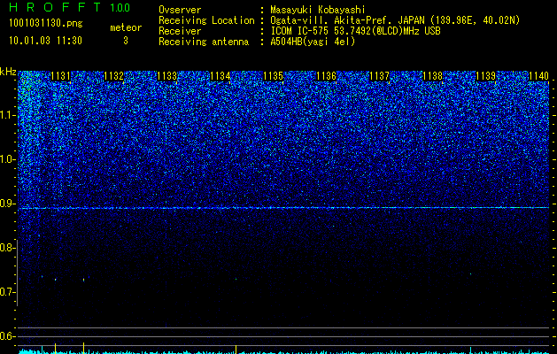This screenshot has height=354, width=557.
Task: Click the kHz axis unit label
Action: tap(8, 72)
